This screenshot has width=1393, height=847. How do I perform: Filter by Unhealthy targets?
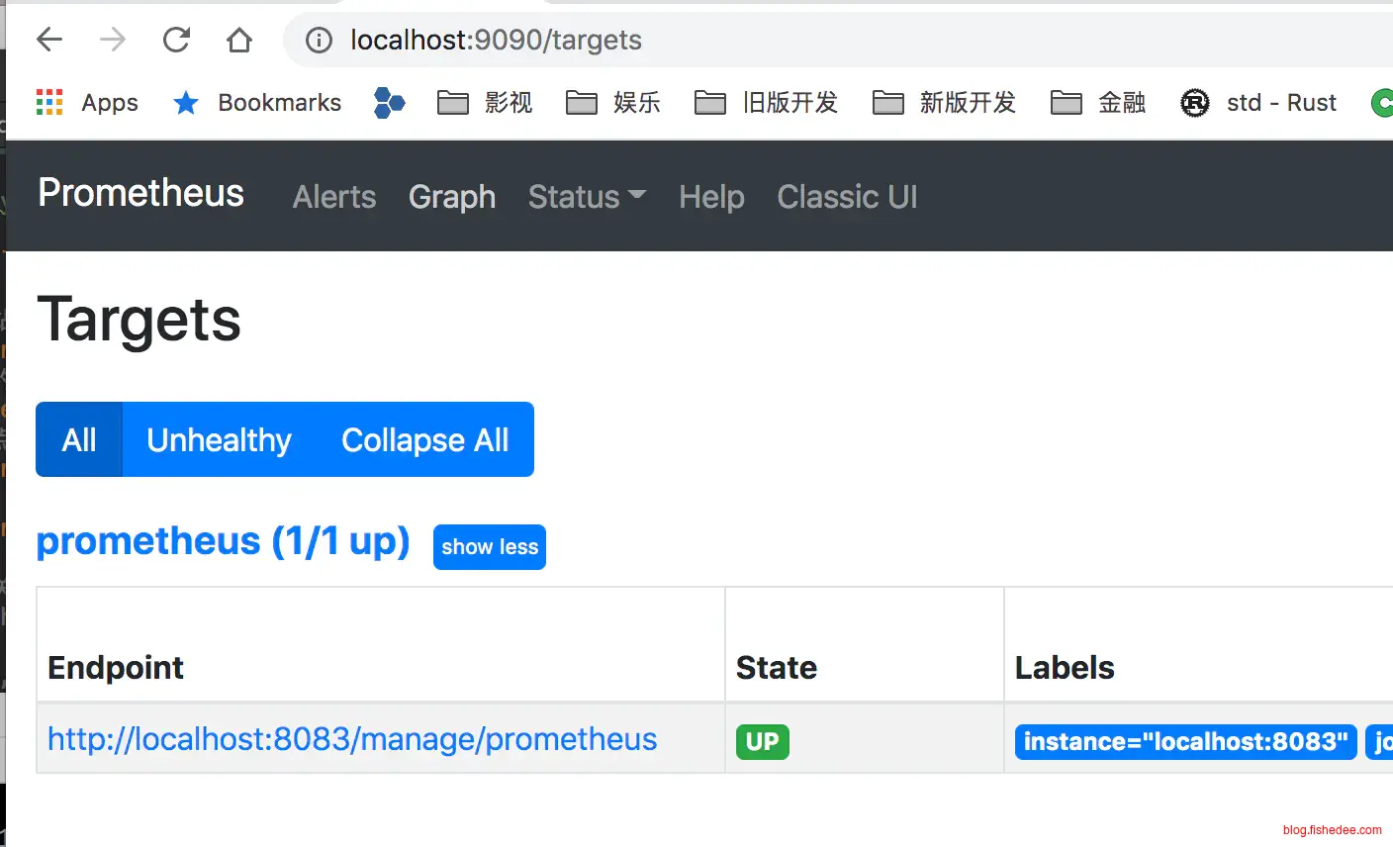click(219, 440)
